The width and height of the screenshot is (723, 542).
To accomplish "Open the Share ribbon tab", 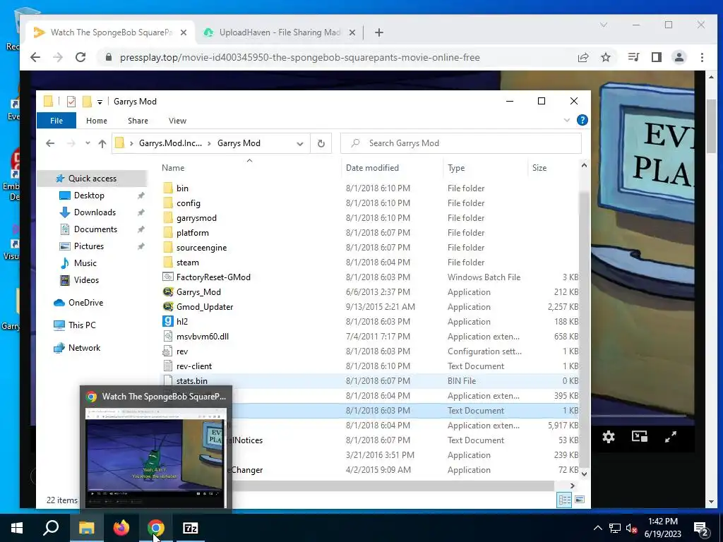I will 138,120.
